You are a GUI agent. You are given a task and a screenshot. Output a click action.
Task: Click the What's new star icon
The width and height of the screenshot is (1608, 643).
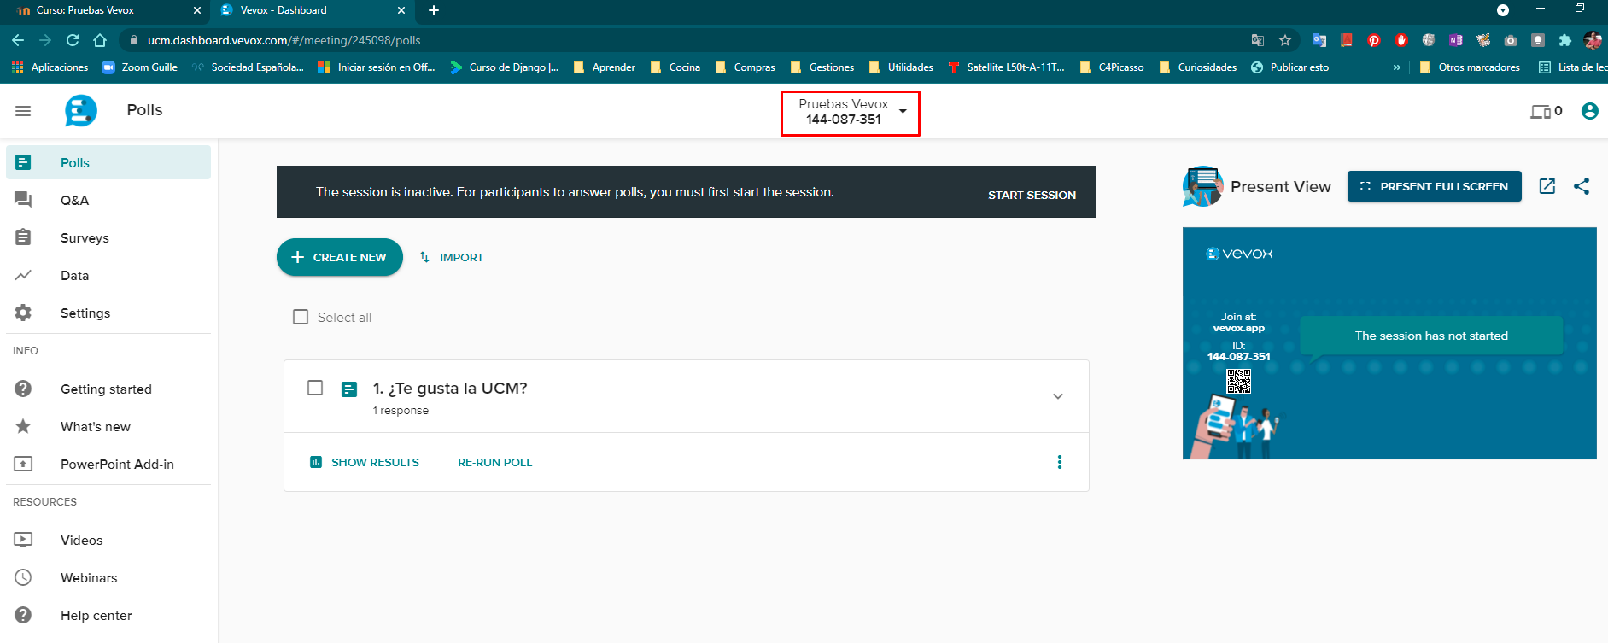(x=23, y=426)
